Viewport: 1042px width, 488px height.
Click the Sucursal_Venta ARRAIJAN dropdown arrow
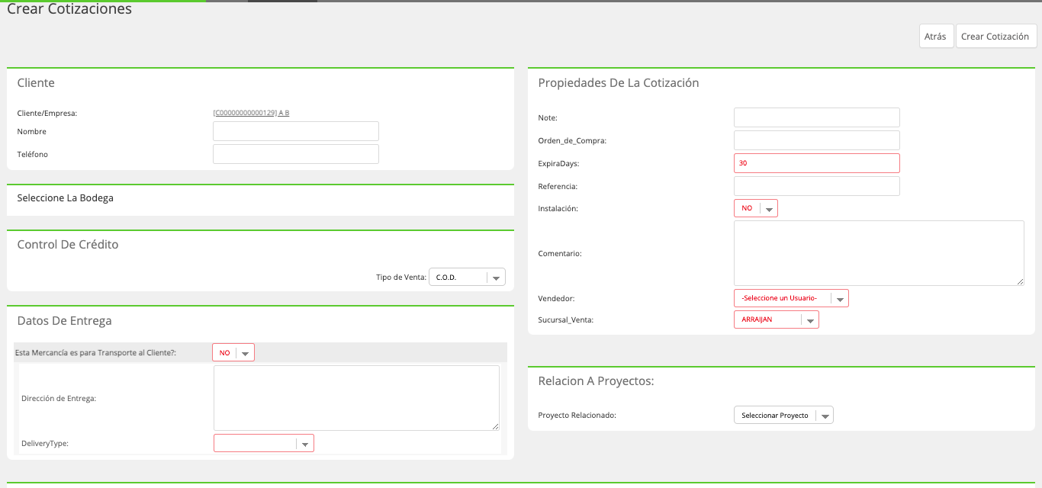coord(810,320)
